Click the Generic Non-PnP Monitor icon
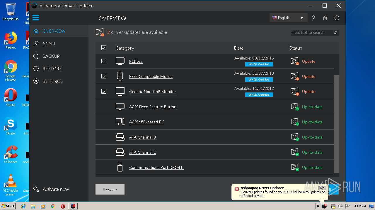This screenshot has height=210, width=375. click(x=120, y=92)
